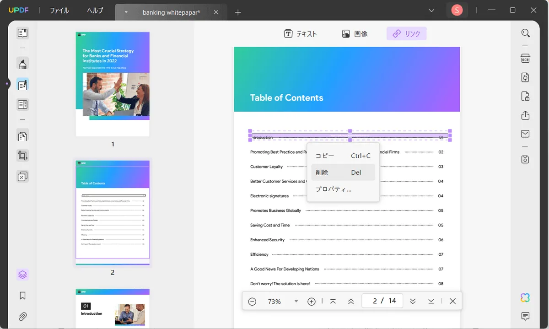This screenshot has width=549, height=329.
Task: Select the リンク edit mode
Action: pyautogui.click(x=406, y=33)
